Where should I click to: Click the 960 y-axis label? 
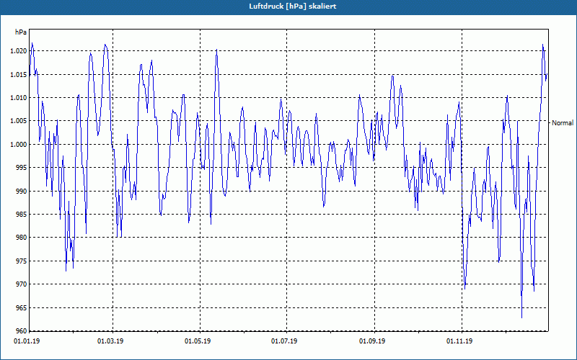pos(22,330)
